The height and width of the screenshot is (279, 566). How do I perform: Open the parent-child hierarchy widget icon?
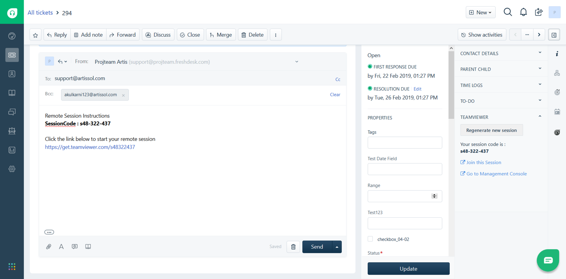tap(557, 73)
